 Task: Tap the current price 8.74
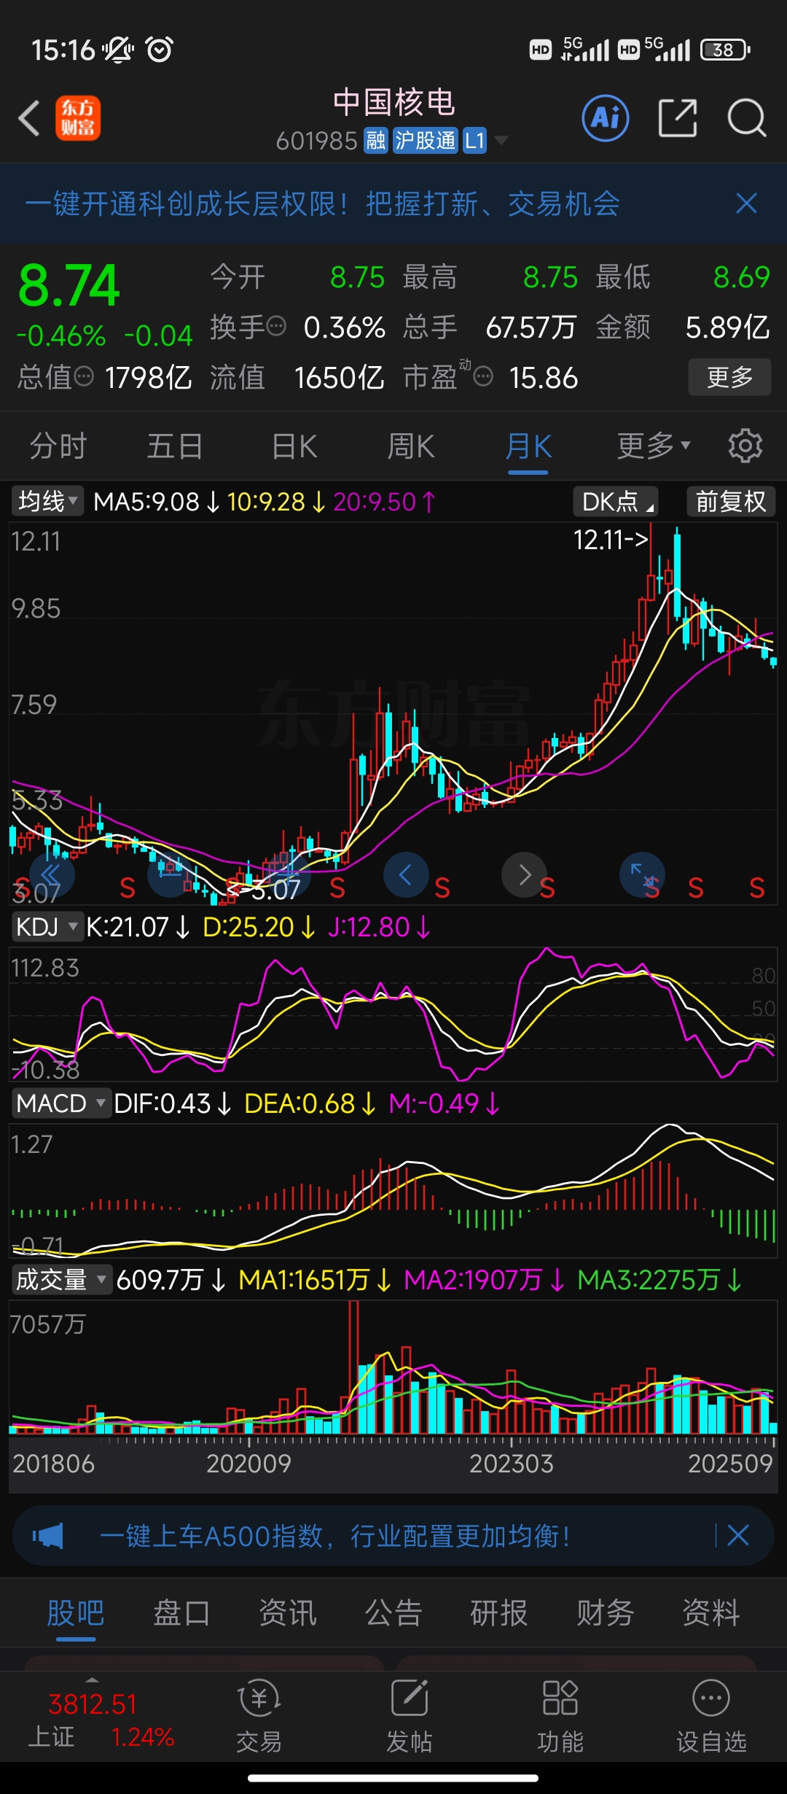68,286
